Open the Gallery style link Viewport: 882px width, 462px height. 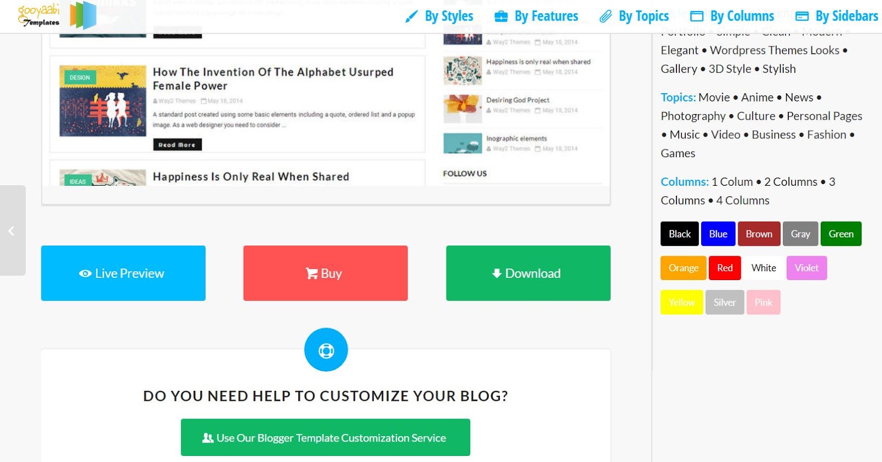tap(679, 69)
